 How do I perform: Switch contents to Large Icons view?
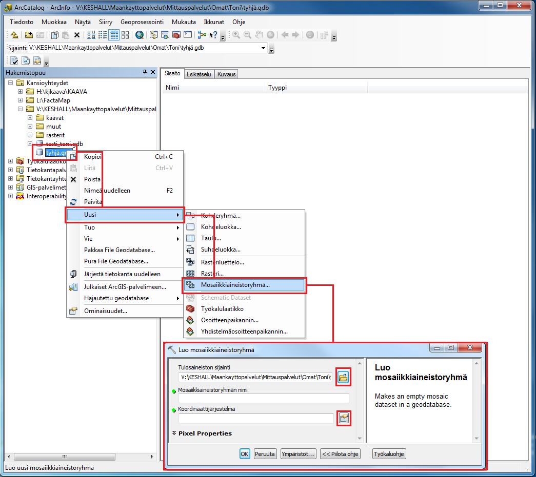click(x=91, y=34)
